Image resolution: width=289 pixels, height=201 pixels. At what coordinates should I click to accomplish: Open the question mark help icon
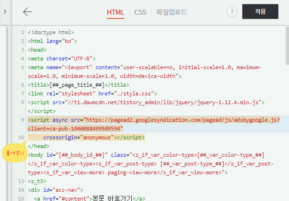pyautogui.click(x=232, y=12)
